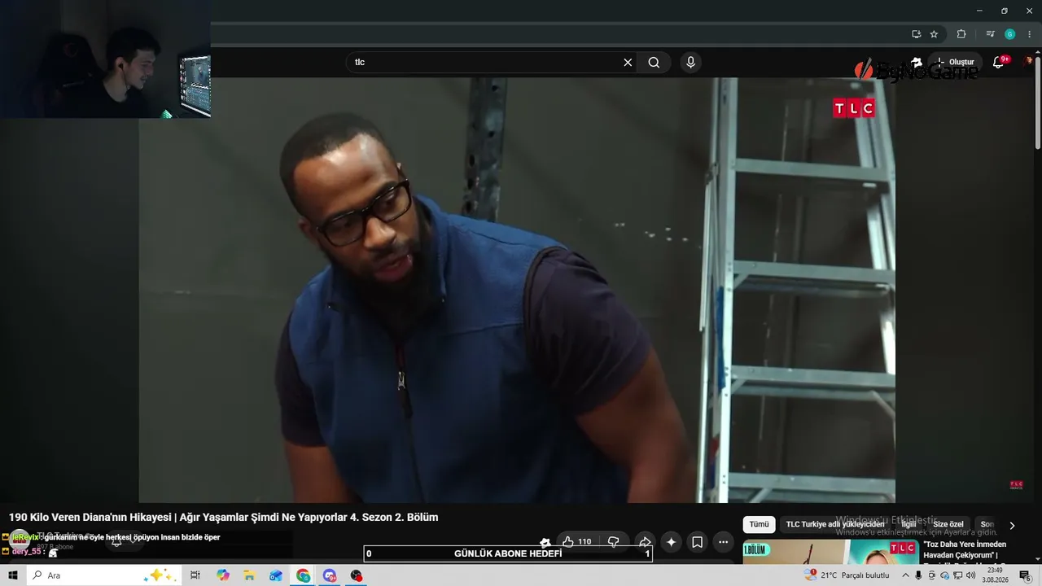Open the '1.BÖLÜM' recommended video thumbnail

coord(830,552)
